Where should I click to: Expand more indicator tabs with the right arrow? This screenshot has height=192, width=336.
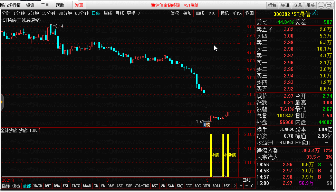click(x=234, y=186)
